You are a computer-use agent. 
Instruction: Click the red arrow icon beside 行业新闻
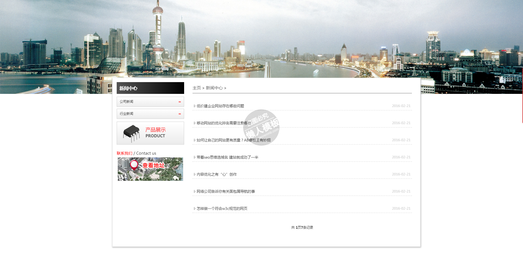[180, 114]
